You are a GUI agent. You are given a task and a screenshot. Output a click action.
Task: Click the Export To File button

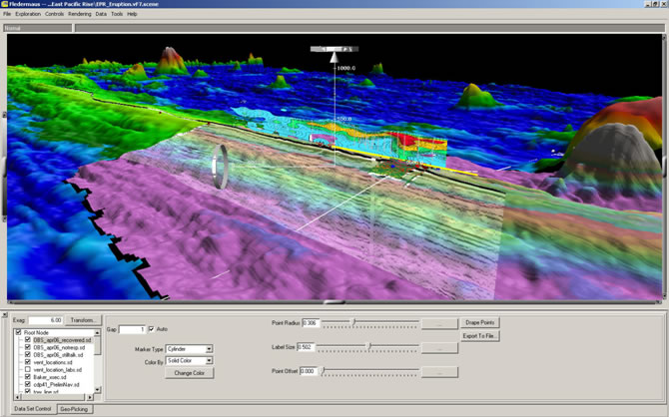tap(481, 337)
